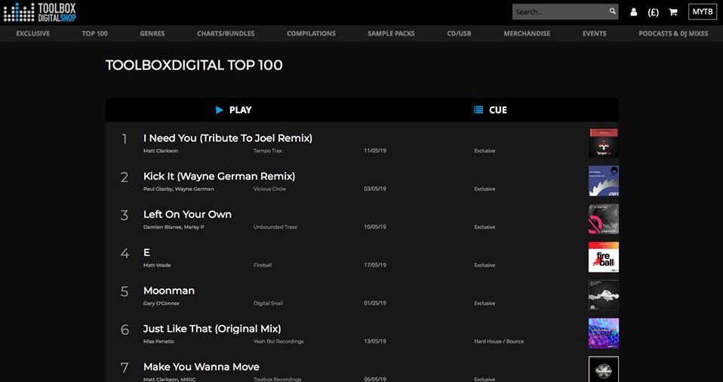Open track I Need You (Tribute To Joel Remix)
723x382 pixels.
(x=228, y=138)
